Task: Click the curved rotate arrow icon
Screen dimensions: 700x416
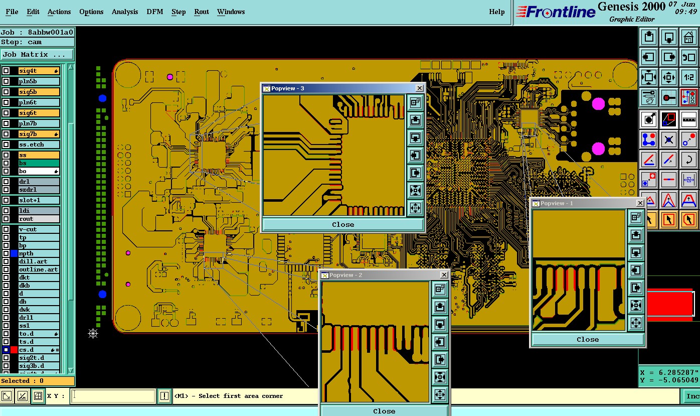Action: 689,160
